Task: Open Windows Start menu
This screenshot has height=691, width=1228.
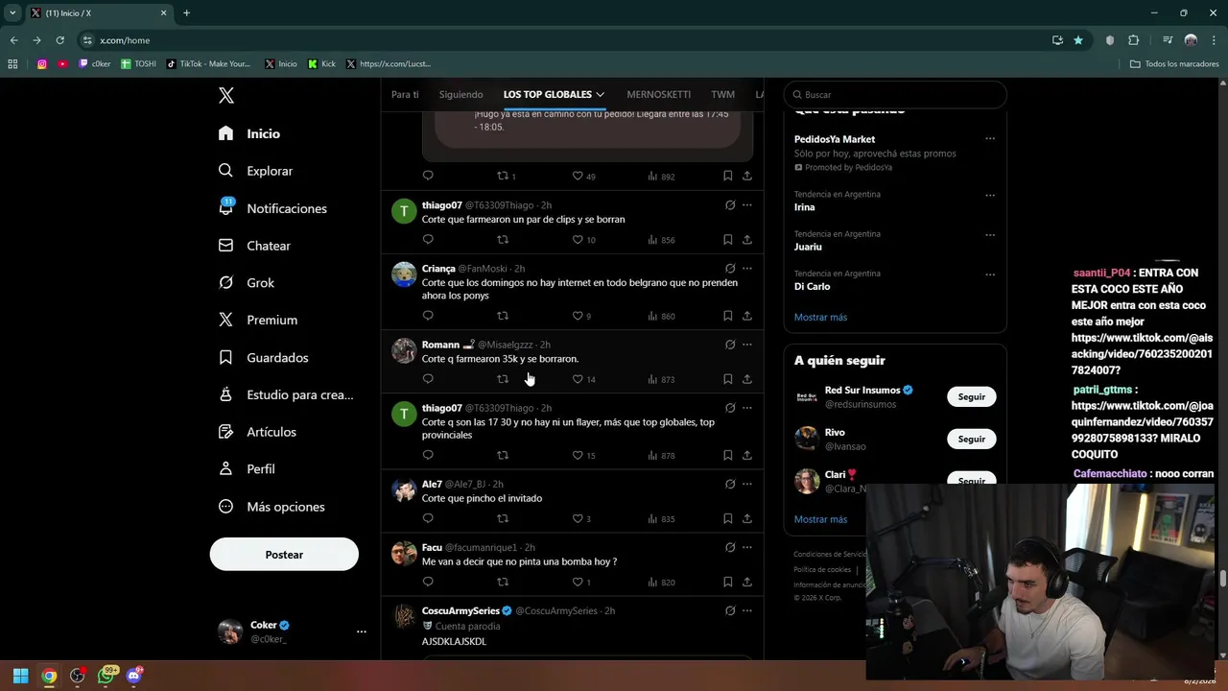Action: (x=20, y=676)
